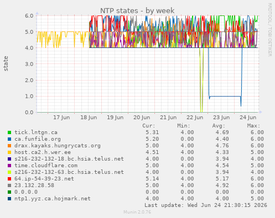Select the ca.funfile.org legend label
This screenshot has width=275, height=218.
[x=38, y=139]
